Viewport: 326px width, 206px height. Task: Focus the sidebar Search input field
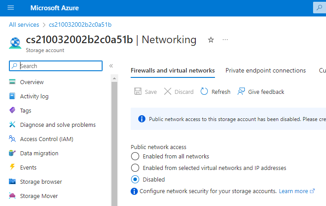pyautogui.click(x=56, y=66)
